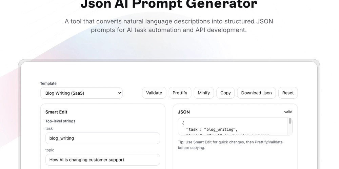The height and width of the screenshot is (169, 339).
Task: Click the Validate button
Action: click(154, 93)
